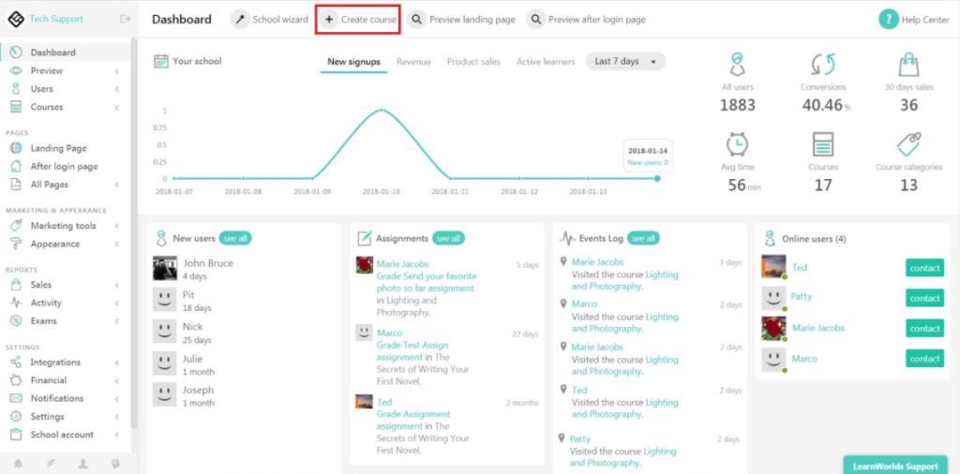Contact online user Ted

pos(924,267)
